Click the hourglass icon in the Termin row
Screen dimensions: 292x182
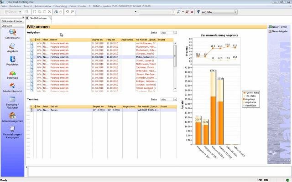click(31, 110)
